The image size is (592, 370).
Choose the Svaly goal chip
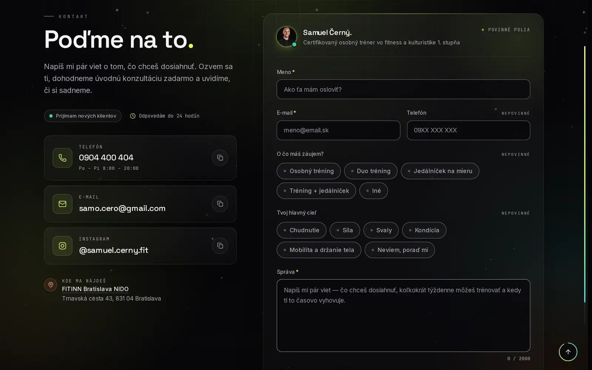click(381, 230)
